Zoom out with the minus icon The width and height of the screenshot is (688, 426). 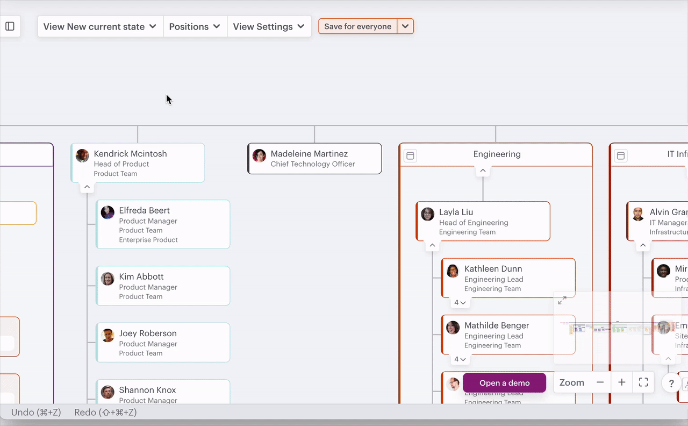(x=600, y=382)
